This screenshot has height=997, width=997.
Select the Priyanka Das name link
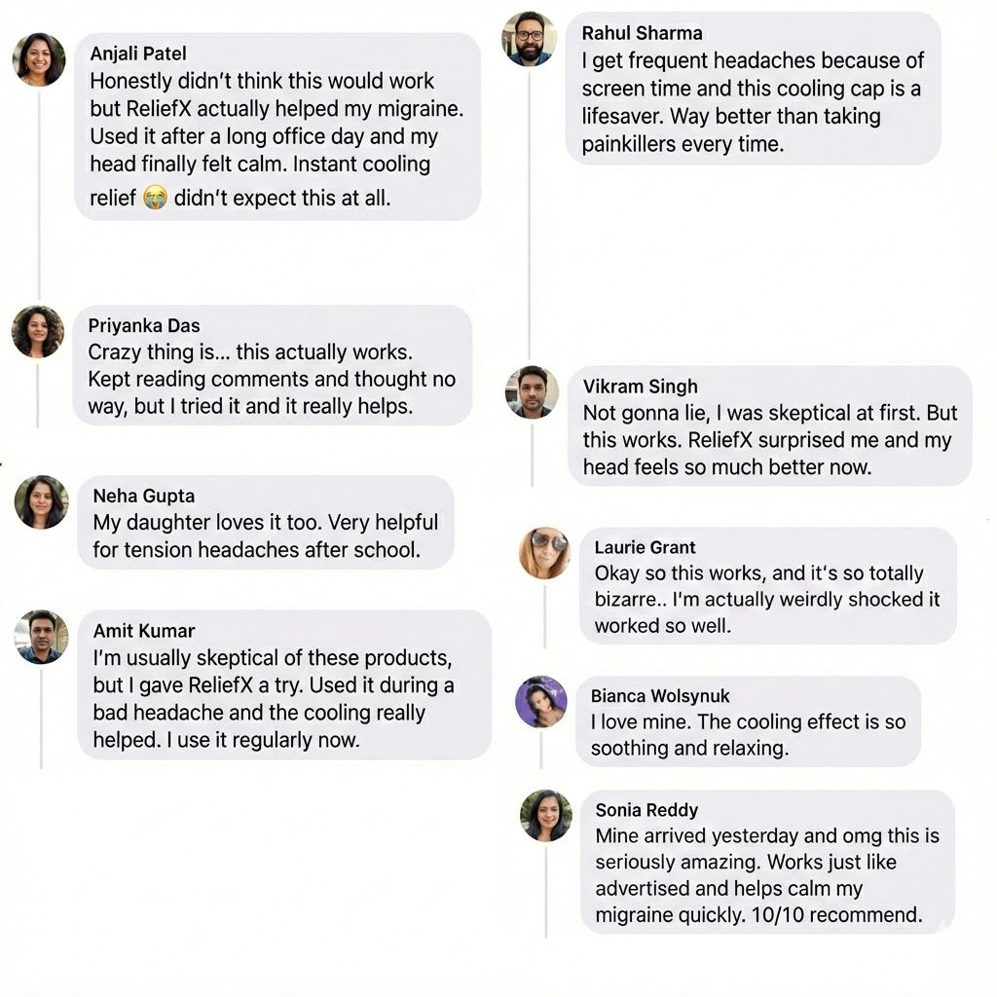pos(143,326)
